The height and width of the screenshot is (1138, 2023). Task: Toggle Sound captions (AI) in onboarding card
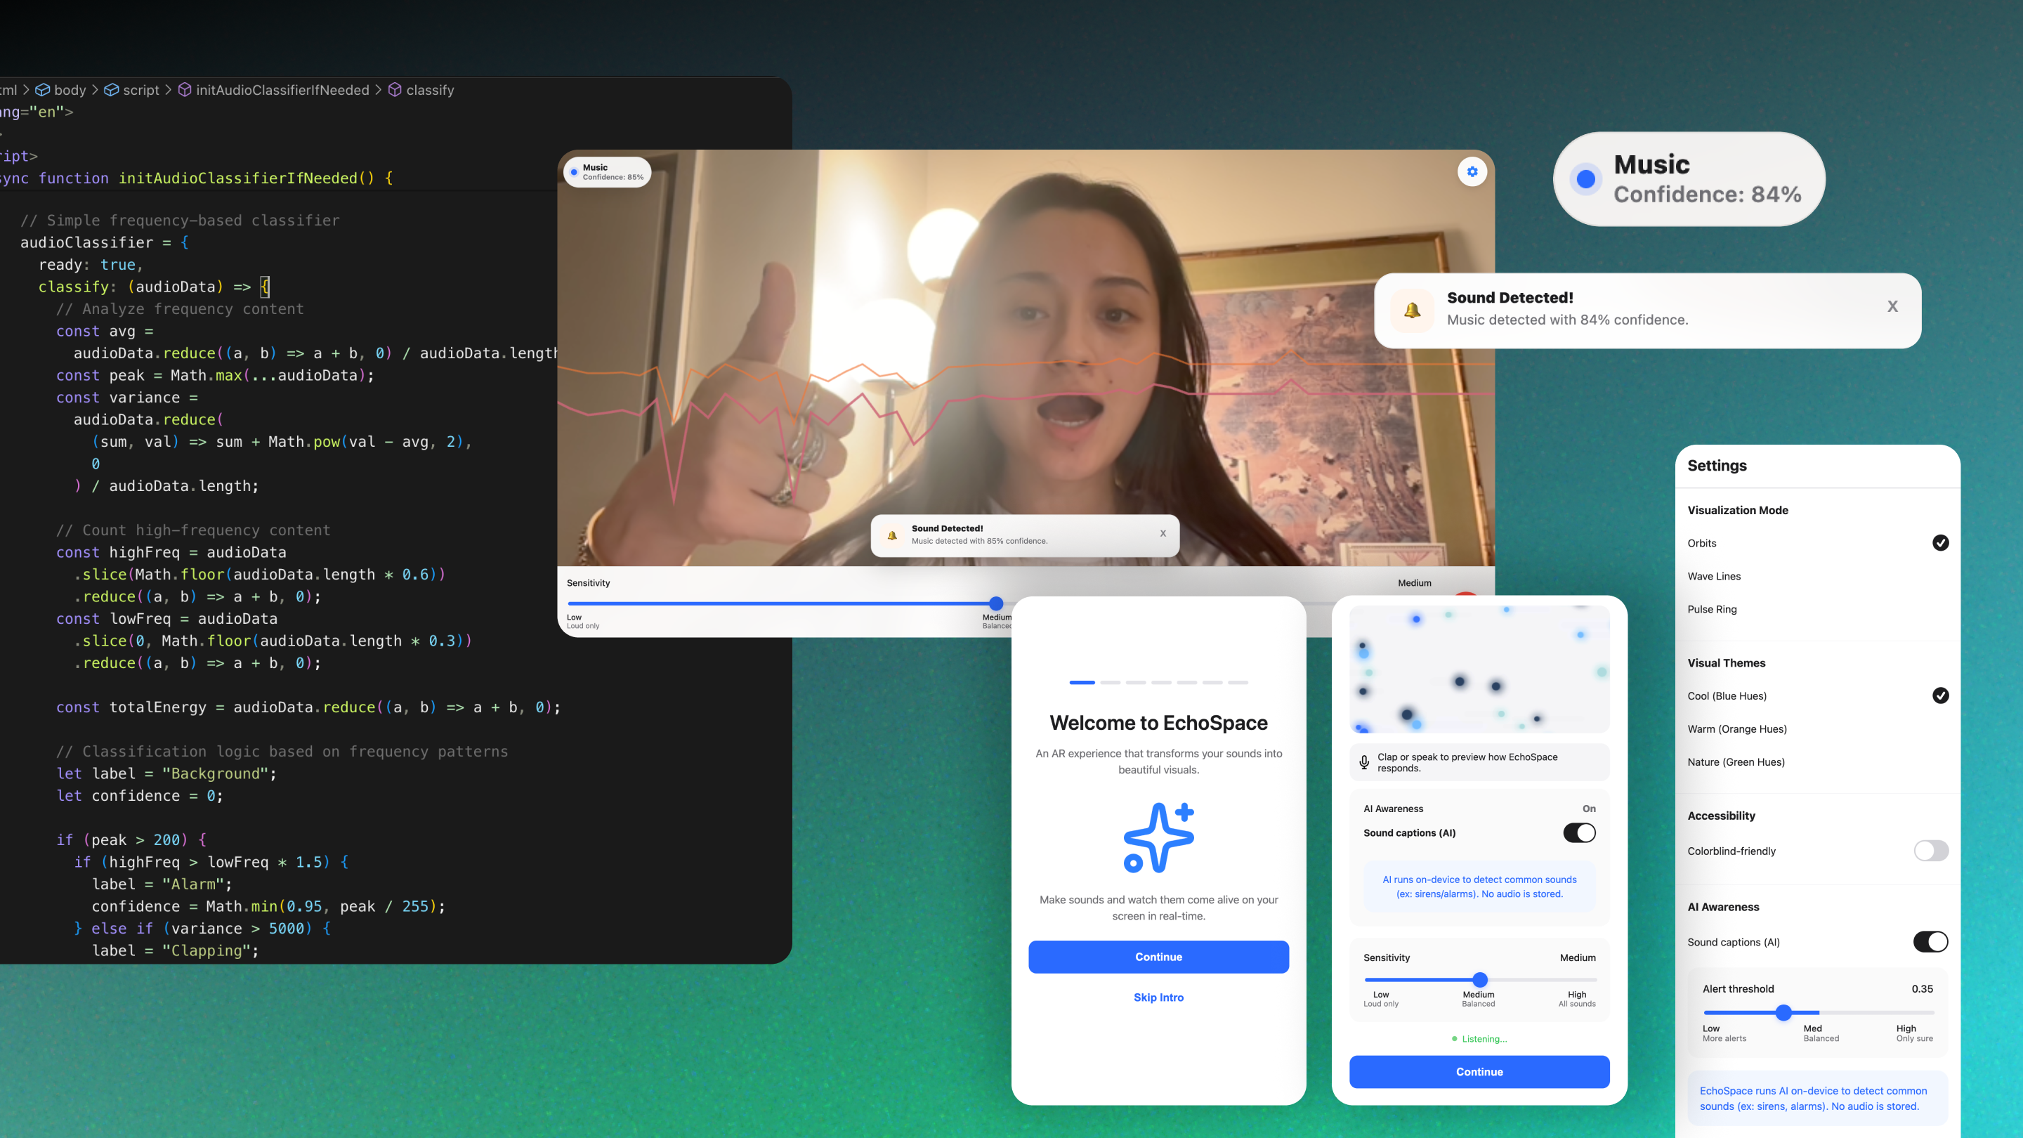(1578, 832)
